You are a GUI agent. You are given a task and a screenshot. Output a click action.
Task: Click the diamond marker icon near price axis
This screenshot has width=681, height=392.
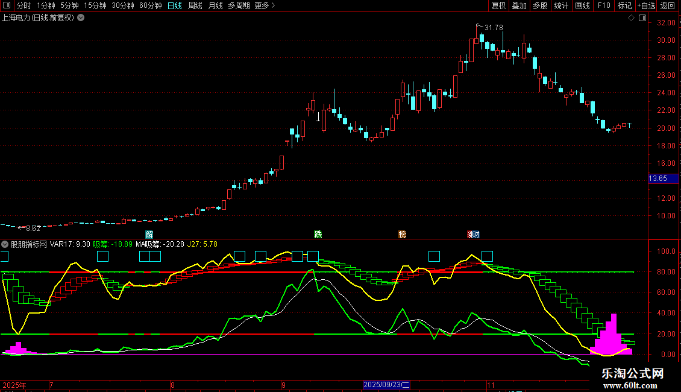pyautogui.click(x=631, y=18)
